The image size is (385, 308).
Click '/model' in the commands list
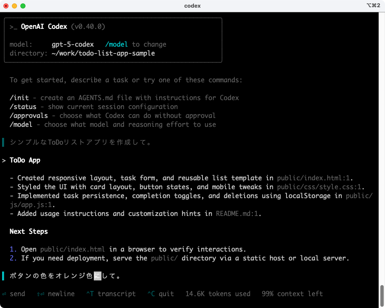click(x=21, y=124)
